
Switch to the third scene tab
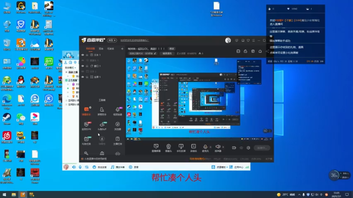(x=110, y=48)
